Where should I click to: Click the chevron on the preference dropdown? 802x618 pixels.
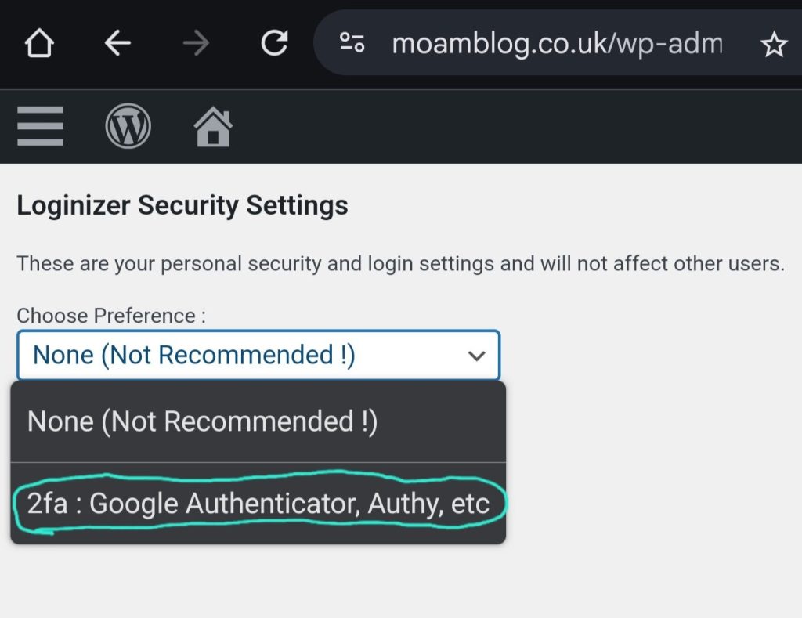pyautogui.click(x=476, y=356)
